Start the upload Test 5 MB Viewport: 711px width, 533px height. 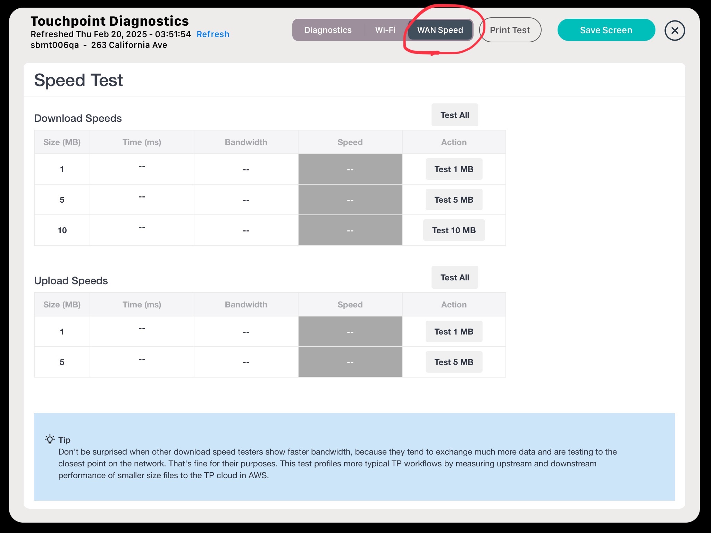(453, 362)
